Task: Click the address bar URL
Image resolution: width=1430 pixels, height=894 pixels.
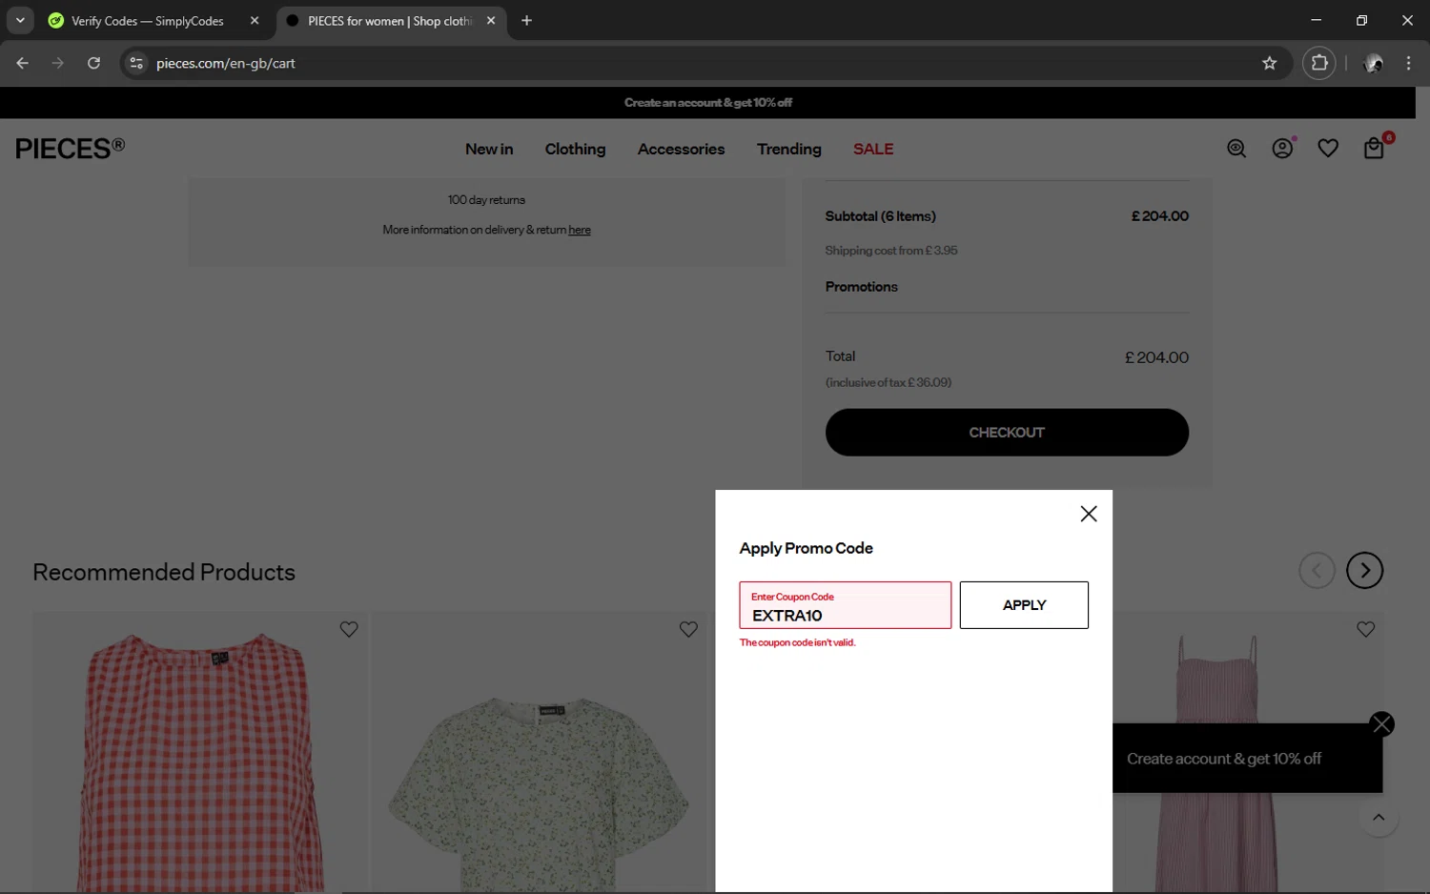Action: [x=226, y=63]
